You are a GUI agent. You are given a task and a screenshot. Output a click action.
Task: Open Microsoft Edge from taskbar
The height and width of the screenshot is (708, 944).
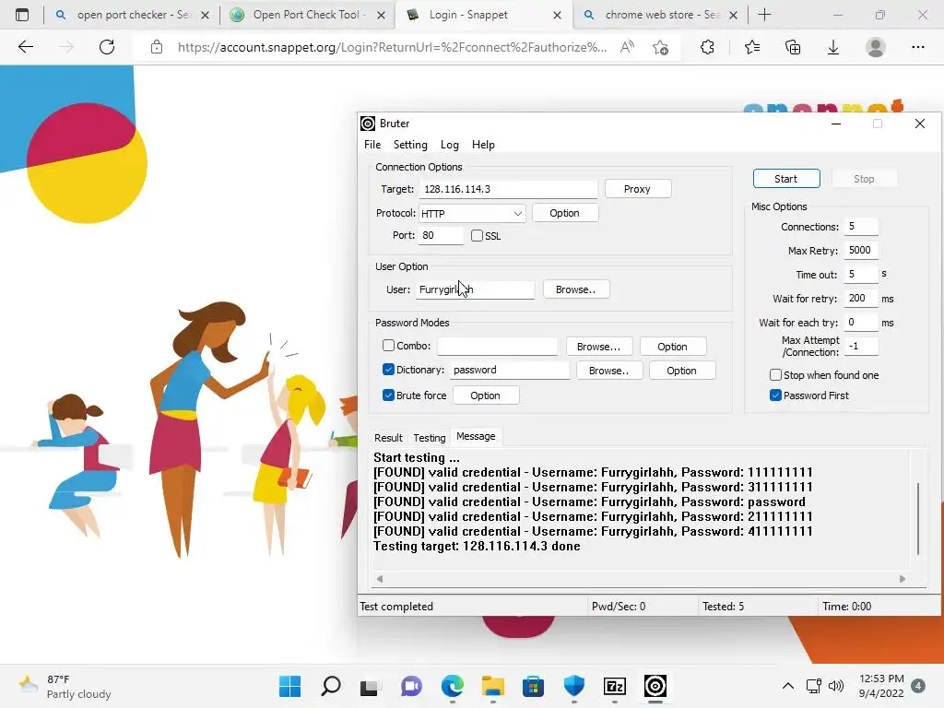click(x=452, y=686)
